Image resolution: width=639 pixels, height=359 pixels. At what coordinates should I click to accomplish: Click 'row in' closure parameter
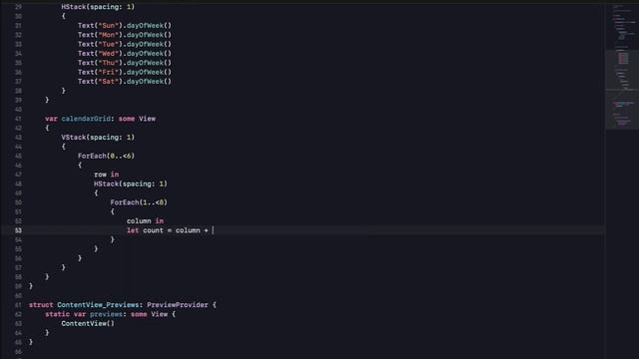click(107, 175)
